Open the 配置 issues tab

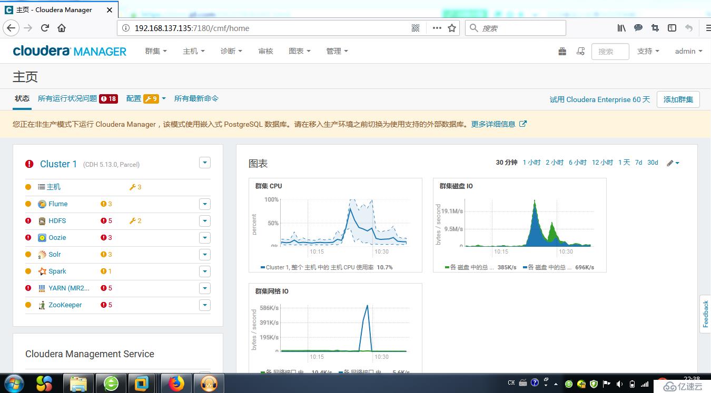coord(146,98)
